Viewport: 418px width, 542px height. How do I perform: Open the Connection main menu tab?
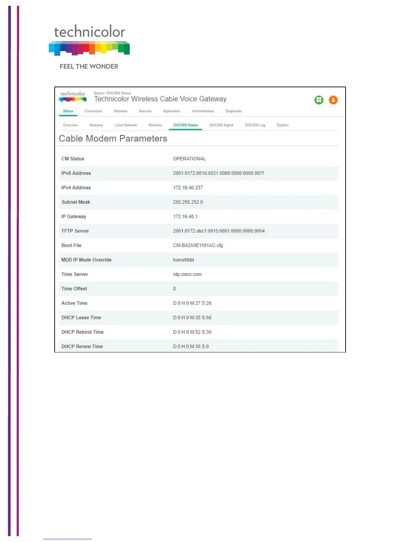[x=93, y=111]
